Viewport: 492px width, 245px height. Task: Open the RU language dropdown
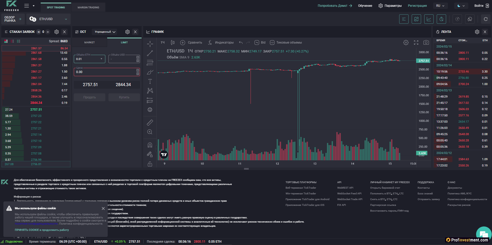(x=440, y=6)
